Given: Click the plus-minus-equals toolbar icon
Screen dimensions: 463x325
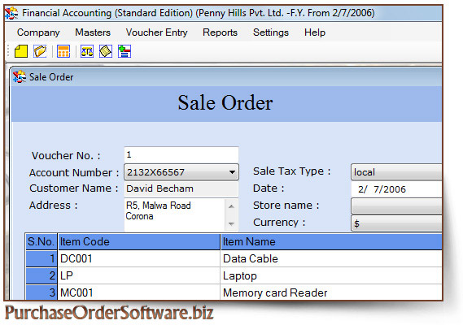Looking at the screenshot, I should pos(124,51).
